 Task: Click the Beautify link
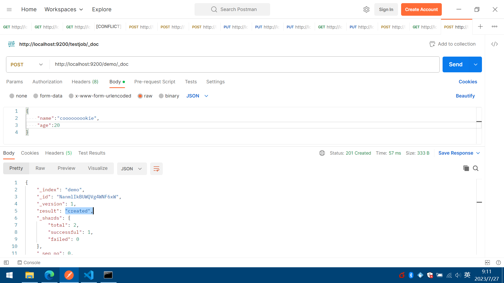coord(465,96)
